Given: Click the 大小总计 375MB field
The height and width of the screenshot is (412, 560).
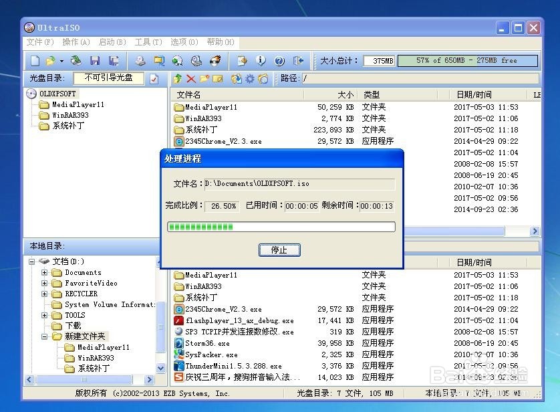Looking at the screenshot, I should tap(379, 61).
